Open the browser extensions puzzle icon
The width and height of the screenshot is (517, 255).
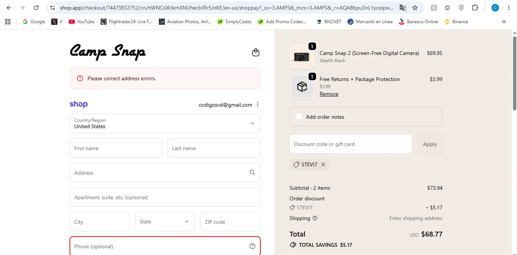(x=475, y=8)
